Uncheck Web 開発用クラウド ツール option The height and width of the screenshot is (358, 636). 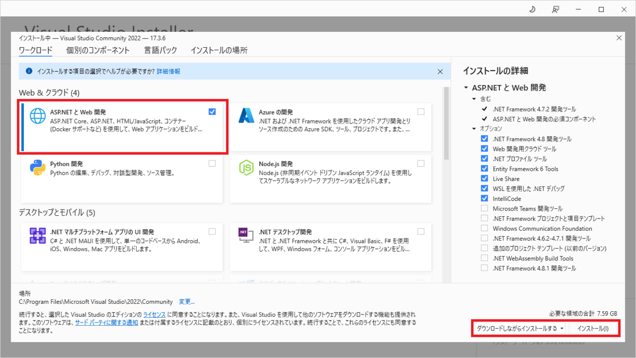[x=484, y=149]
